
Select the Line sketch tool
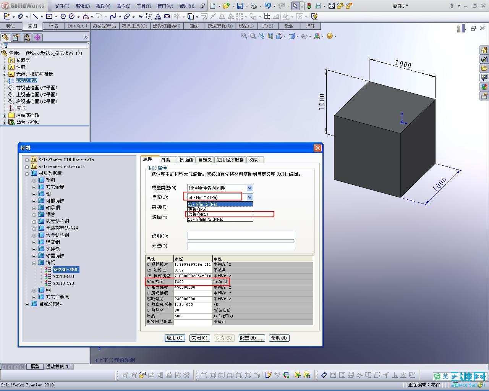tap(35, 16)
